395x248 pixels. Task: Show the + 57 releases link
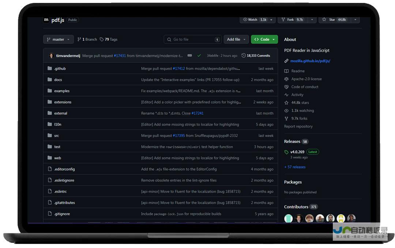(x=295, y=167)
